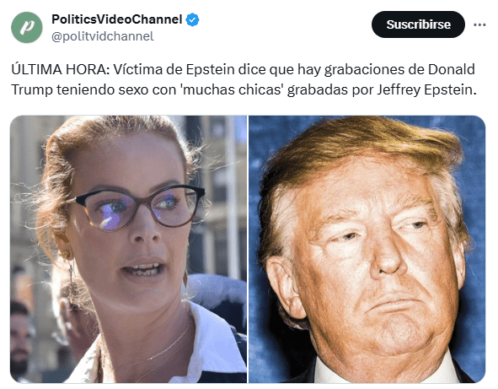
Task: Open right photo with blue background
Action: pos(367,249)
